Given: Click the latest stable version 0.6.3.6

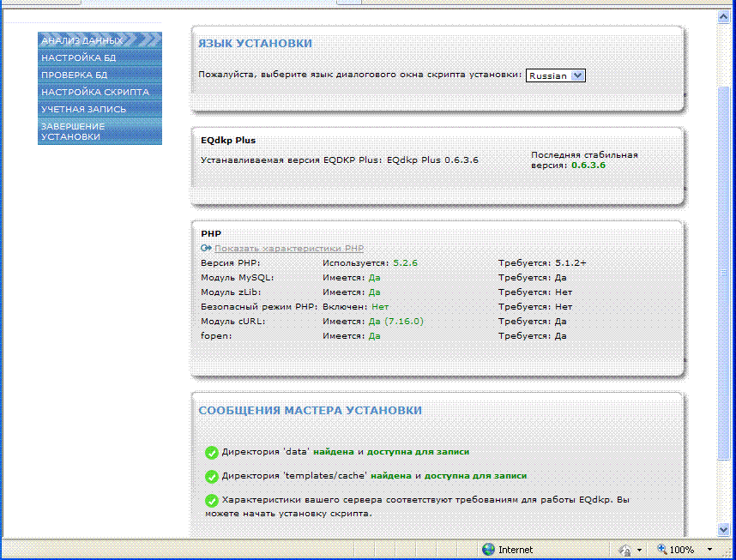Looking at the screenshot, I should point(588,166).
